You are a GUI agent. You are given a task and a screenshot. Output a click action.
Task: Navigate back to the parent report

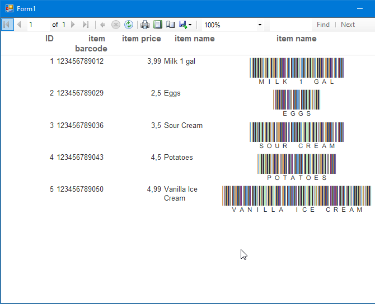[103, 25]
